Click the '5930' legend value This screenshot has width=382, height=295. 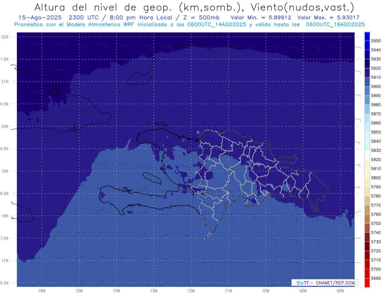375,59
